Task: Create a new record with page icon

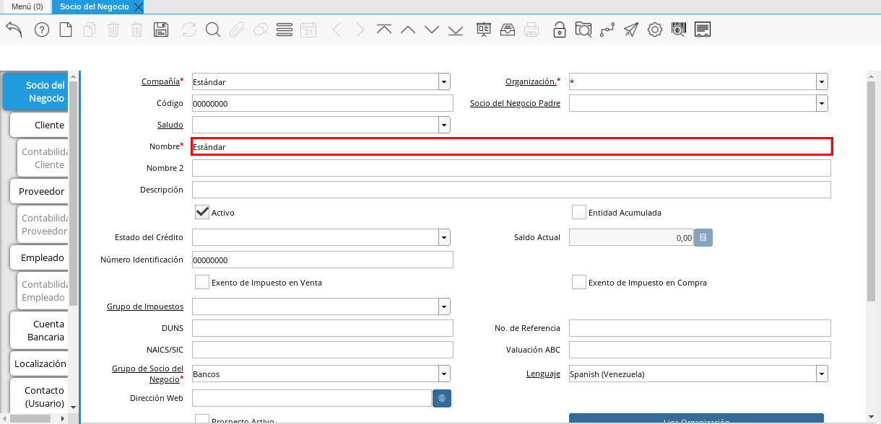Action: 66,30
